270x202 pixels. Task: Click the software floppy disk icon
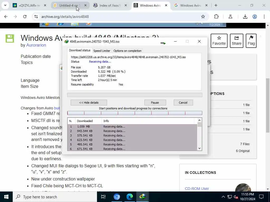pyautogui.click(x=10, y=38)
